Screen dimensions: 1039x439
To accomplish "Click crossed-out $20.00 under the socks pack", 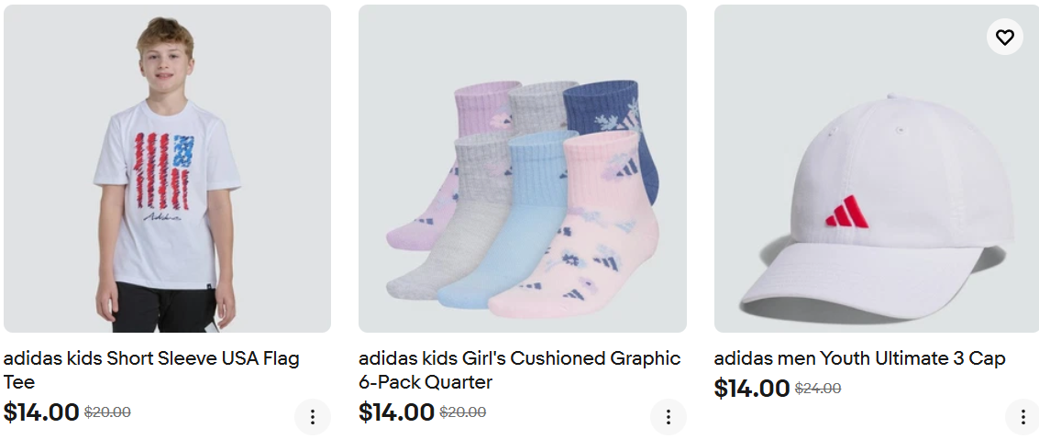I will click(x=462, y=412).
